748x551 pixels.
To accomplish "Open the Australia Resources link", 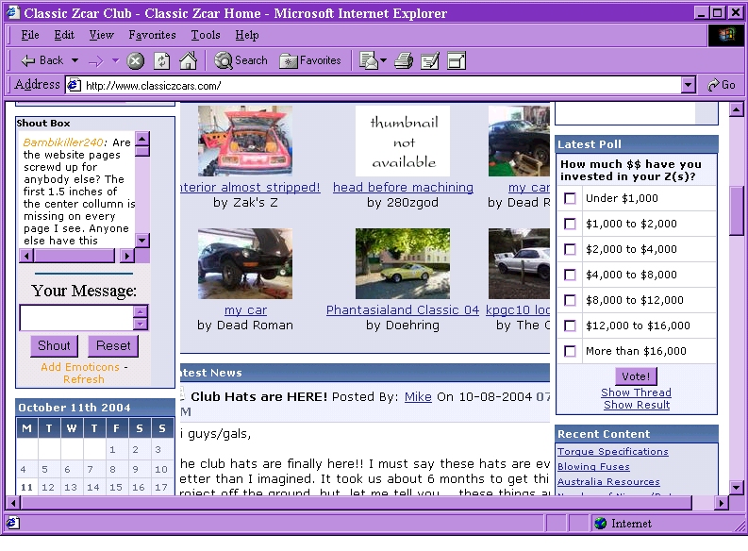I will tap(608, 482).
